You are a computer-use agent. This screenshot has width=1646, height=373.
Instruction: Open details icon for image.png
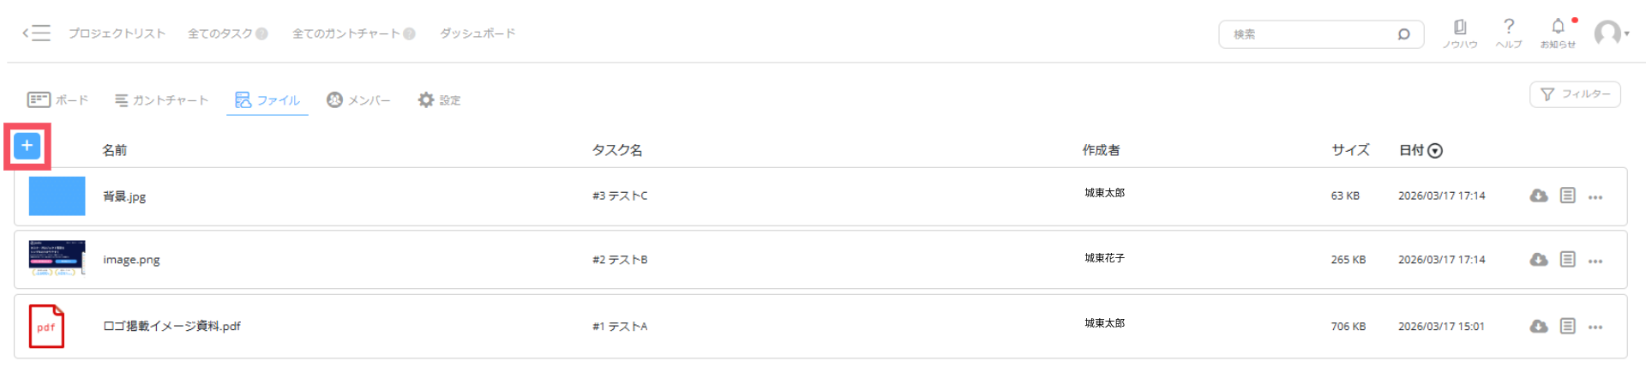[x=1567, y=259]
